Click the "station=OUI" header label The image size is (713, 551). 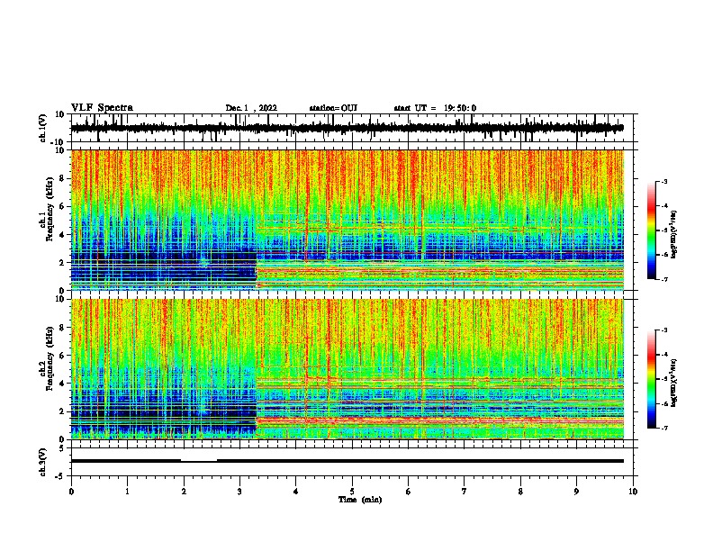(x=333, y=108)
